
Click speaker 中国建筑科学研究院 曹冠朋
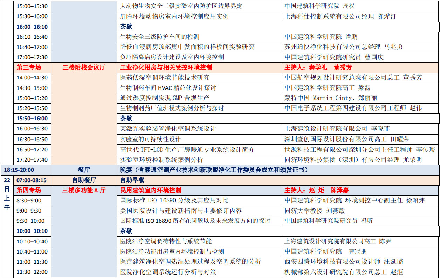[325, 251]
